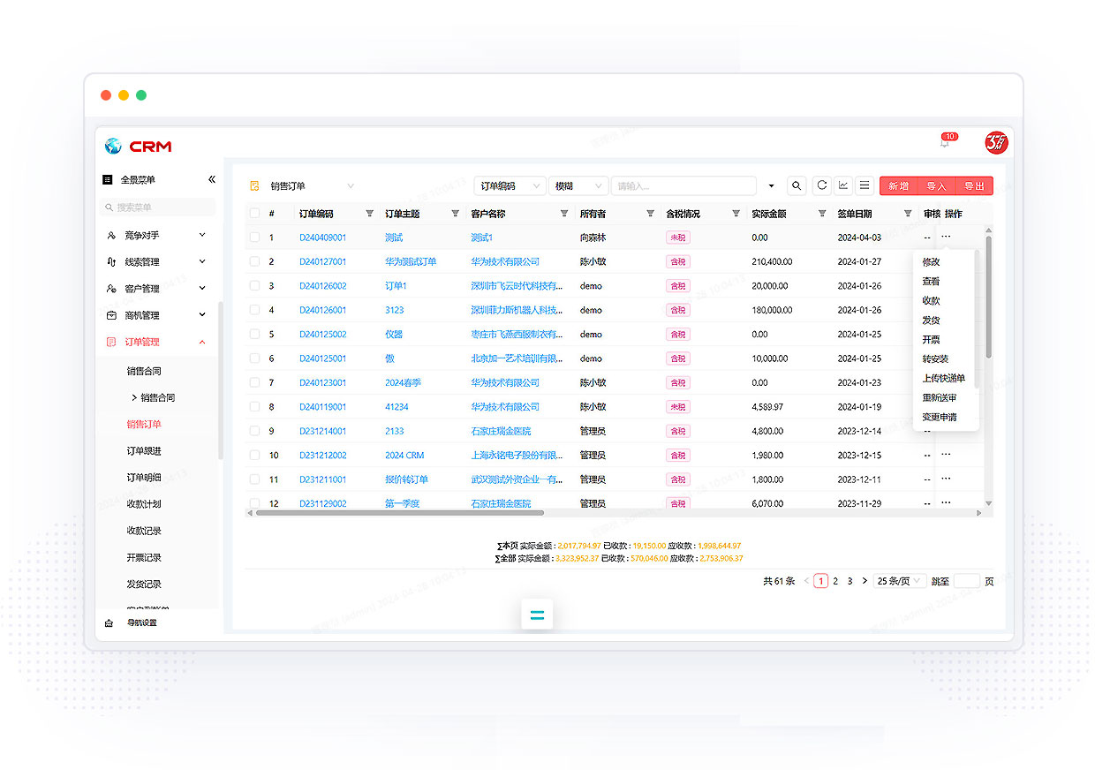Click the 销售订单 view icon beside title
The image size is (1095, 777).
click(x=254, y=186)
